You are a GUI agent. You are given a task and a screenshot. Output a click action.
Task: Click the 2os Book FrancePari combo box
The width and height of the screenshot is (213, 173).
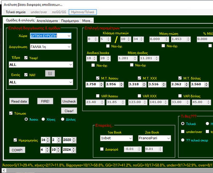[155, 138]
